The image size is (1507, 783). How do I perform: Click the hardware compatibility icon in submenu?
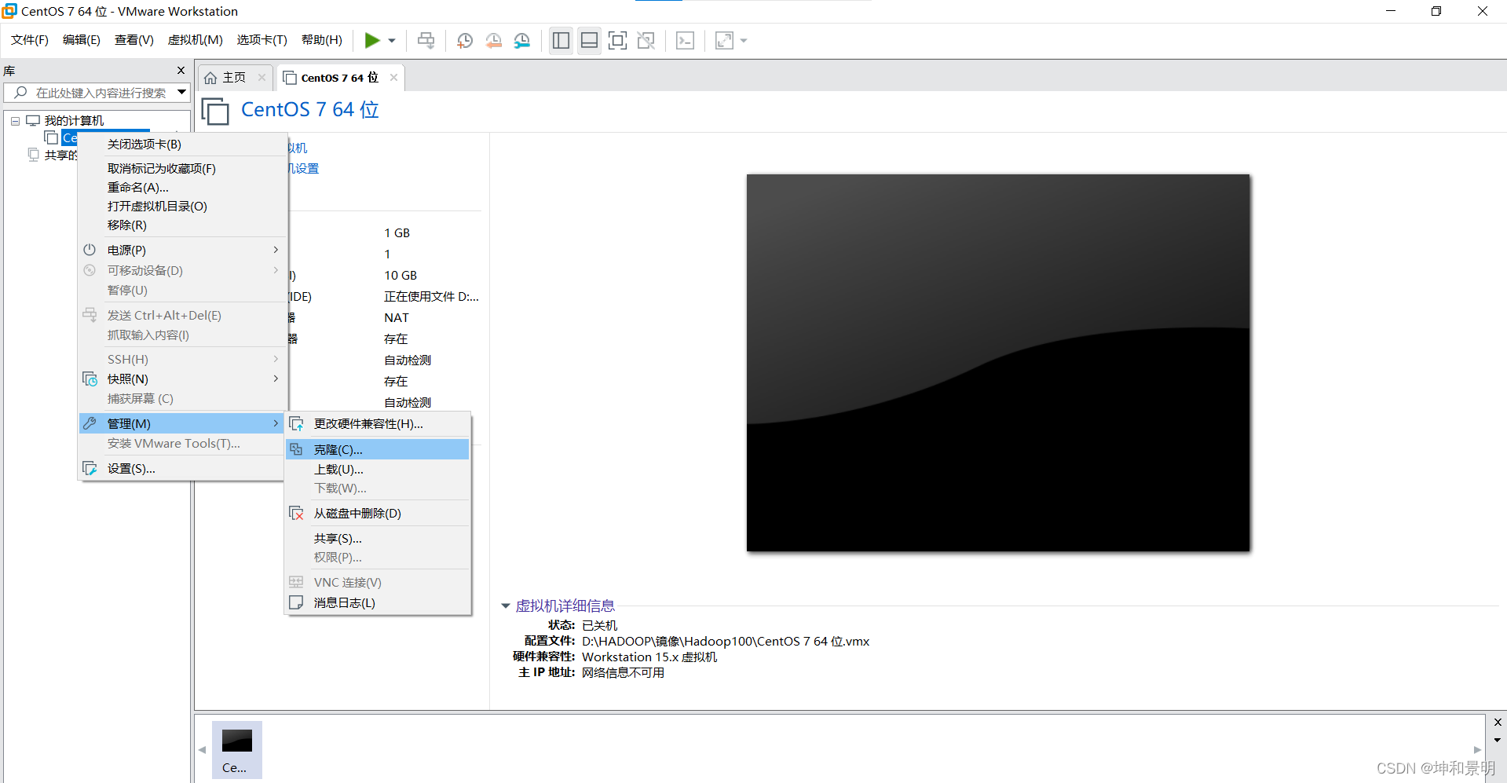coord(296,424)
